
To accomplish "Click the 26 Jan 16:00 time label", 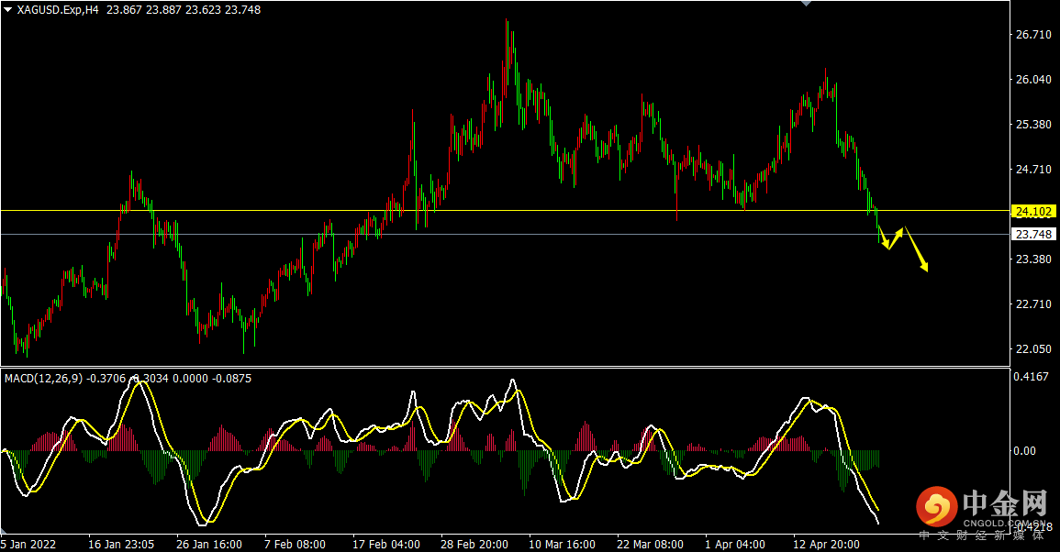I will tap(209, 545).
